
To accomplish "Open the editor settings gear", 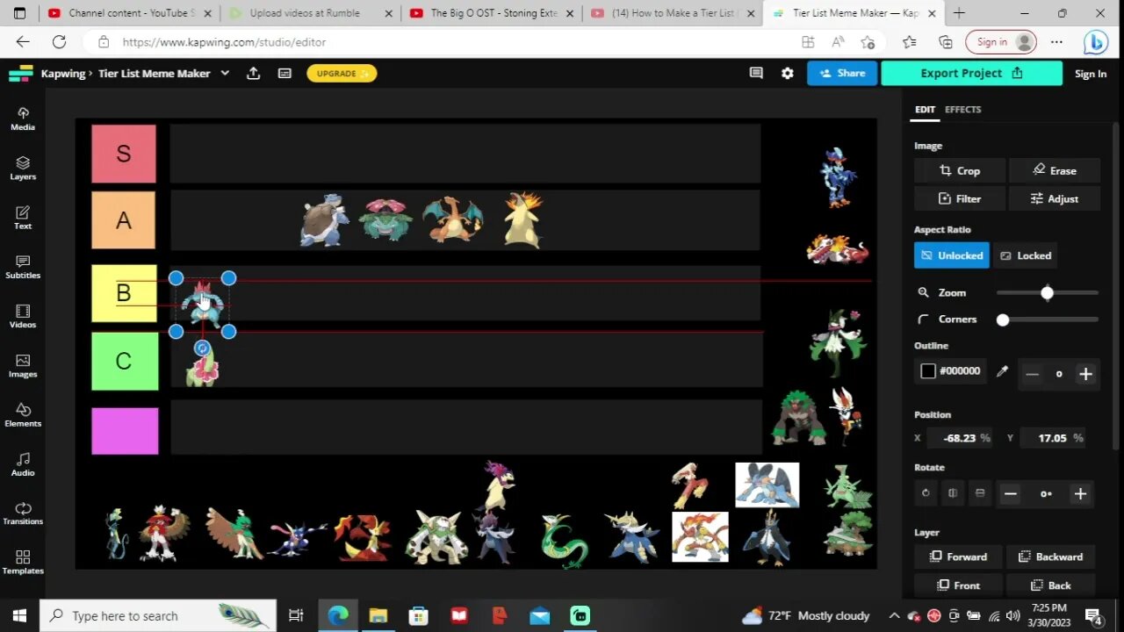I will pos(787,73).
